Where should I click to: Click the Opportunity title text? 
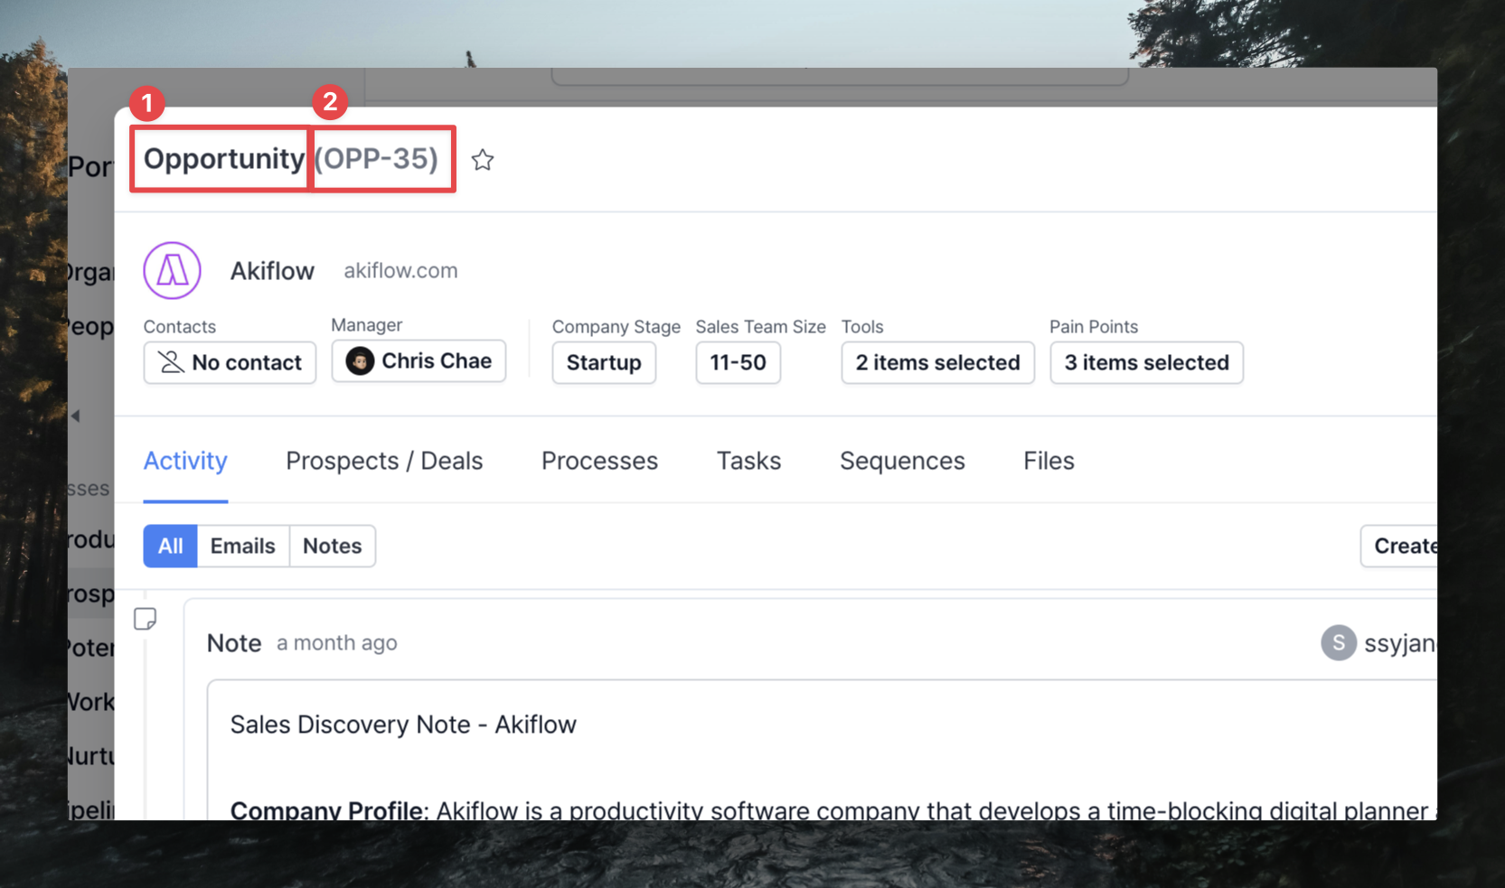pos(224,158)
